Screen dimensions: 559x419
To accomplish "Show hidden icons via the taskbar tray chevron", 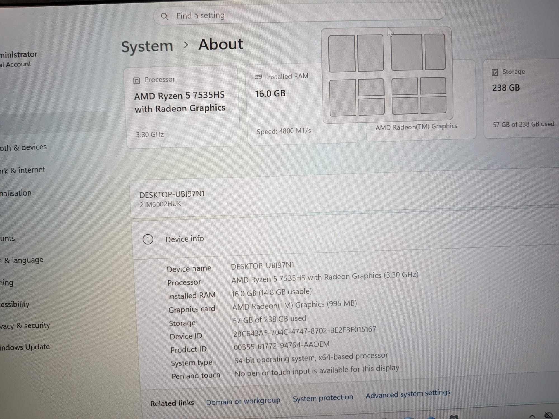I will pos(532,416).
